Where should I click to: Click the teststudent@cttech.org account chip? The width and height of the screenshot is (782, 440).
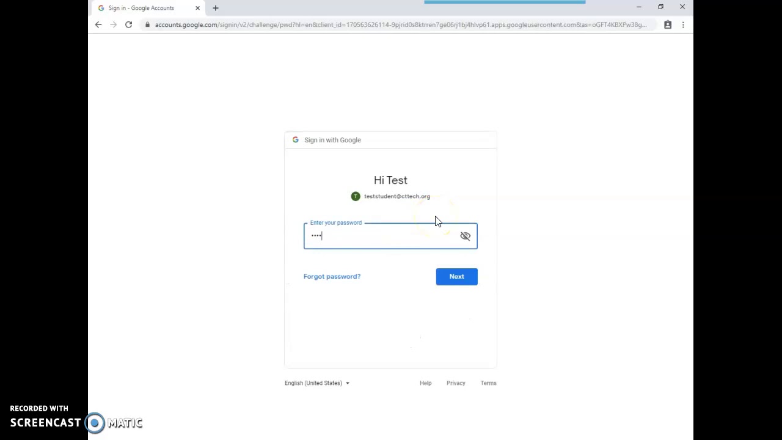[x=390, y=196]
